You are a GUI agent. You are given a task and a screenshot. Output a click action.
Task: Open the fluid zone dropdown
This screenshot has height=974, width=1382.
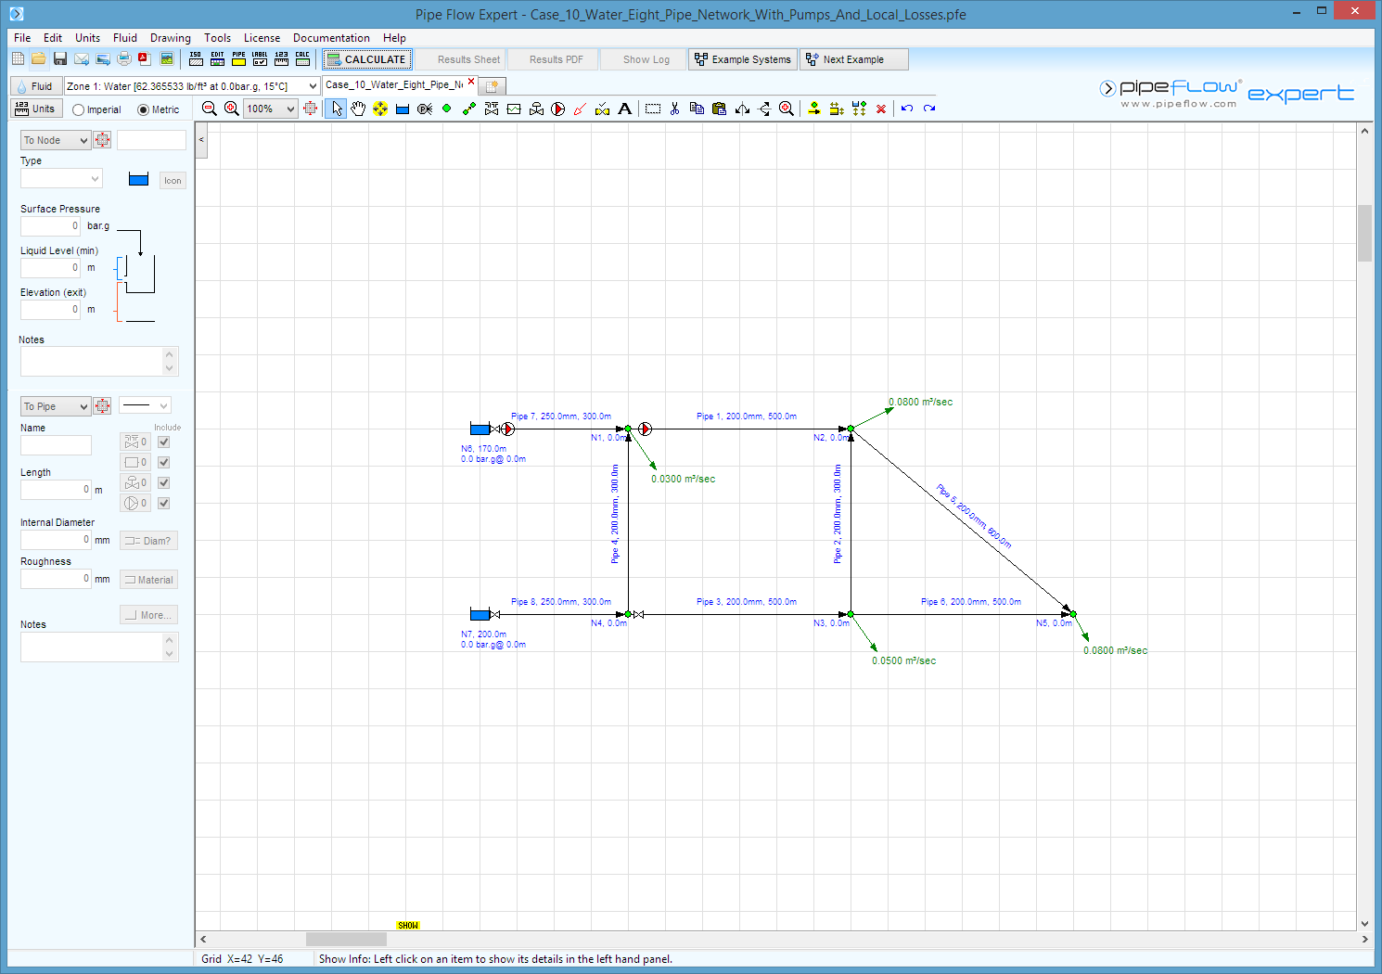click(x=313, y=85)
